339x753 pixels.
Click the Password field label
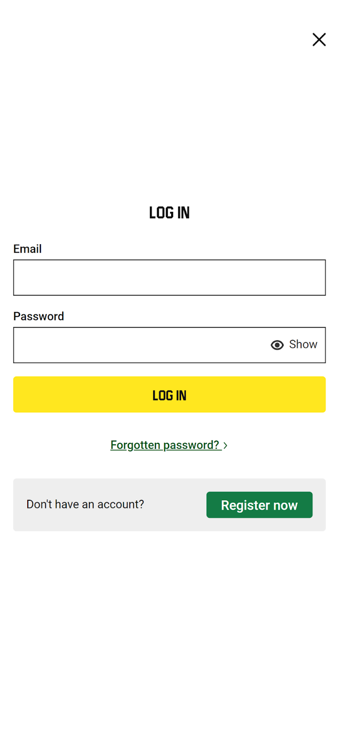click(39, 316)
